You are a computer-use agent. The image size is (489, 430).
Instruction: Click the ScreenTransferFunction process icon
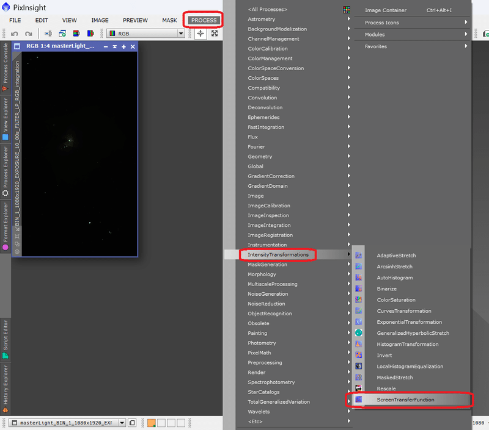tap(359, 399)
